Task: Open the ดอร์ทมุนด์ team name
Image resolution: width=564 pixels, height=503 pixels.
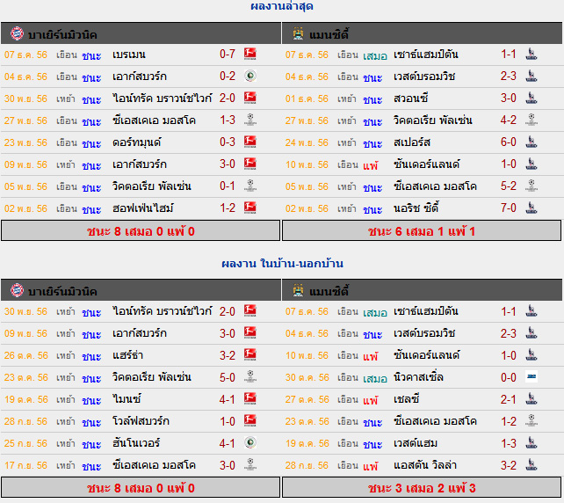Action: point(137,142)
